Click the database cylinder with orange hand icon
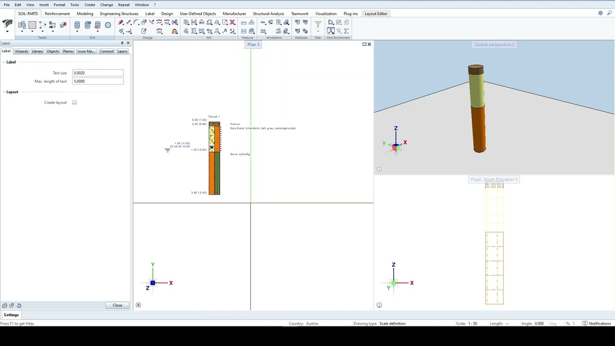 [98, 25]
